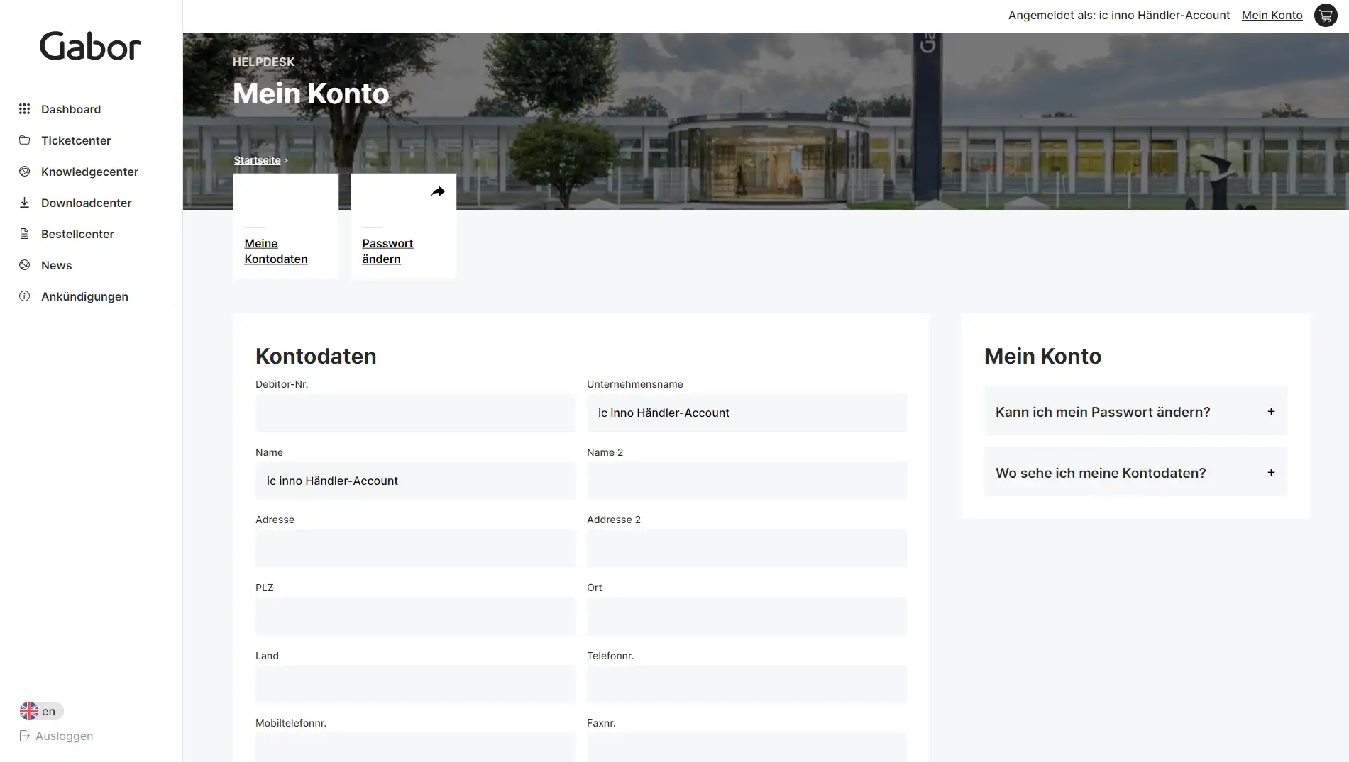This screenshot has height=762, width=1349.
Task: Click the share arrow on Passwort ändern card
Action: click(438, 191)
